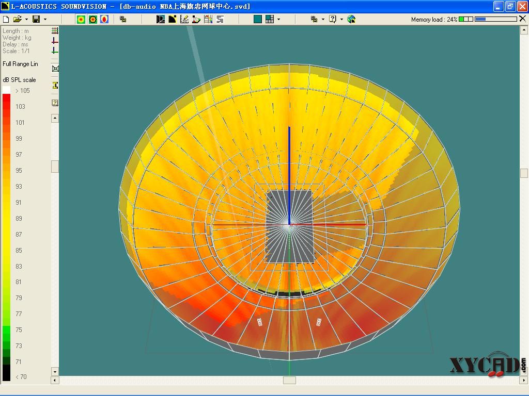Select the first green SPL mapping icon
The image size is (529, 396).
tap(81, 19)
